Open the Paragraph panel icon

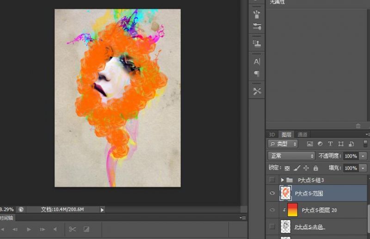(257, 74)
